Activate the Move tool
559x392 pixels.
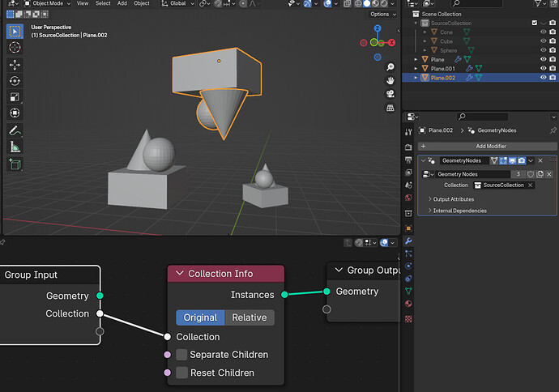point(15,65)
